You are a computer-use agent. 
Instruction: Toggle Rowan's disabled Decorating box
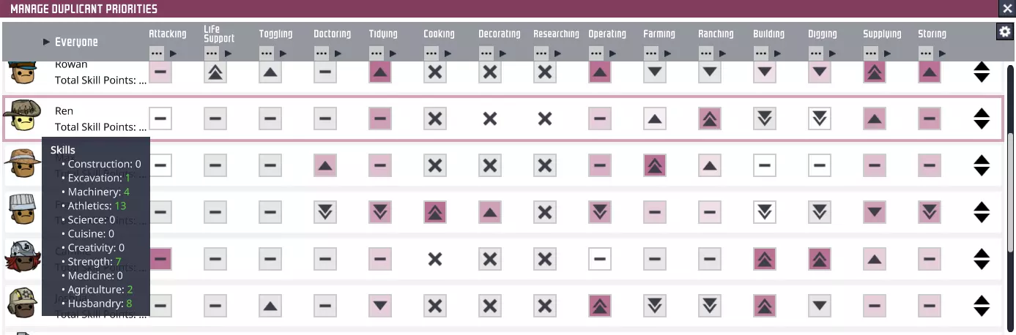(490, 72)
